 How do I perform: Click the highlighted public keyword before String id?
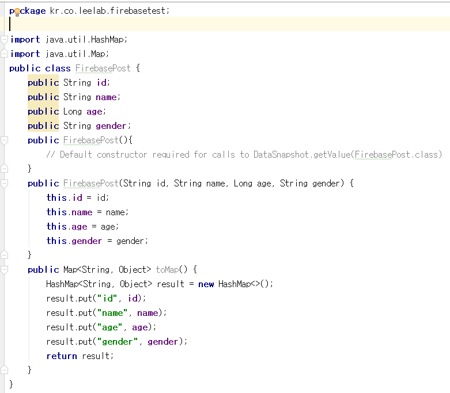pyautogui.click(x=43, y=83)
